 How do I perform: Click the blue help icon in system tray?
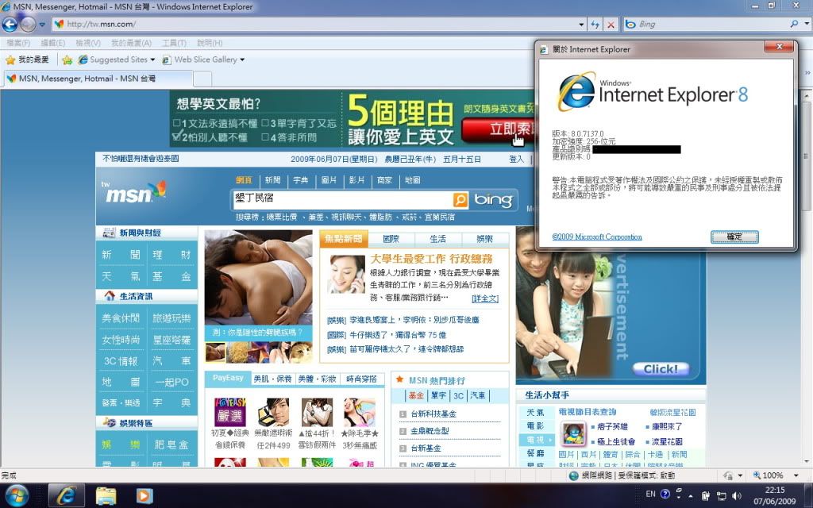tap(665, 494)
